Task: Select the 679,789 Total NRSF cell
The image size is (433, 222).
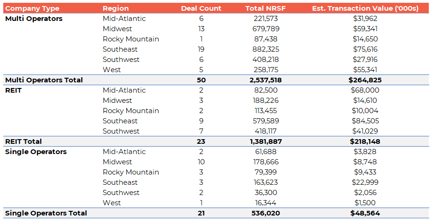Action: (264, 29)
